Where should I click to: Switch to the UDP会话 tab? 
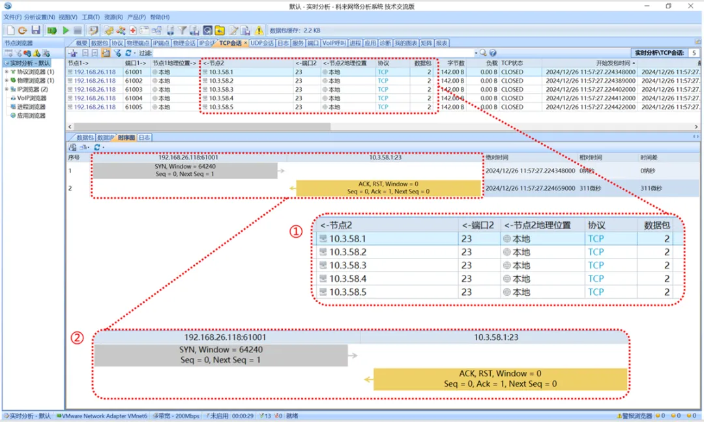point(261,43)
